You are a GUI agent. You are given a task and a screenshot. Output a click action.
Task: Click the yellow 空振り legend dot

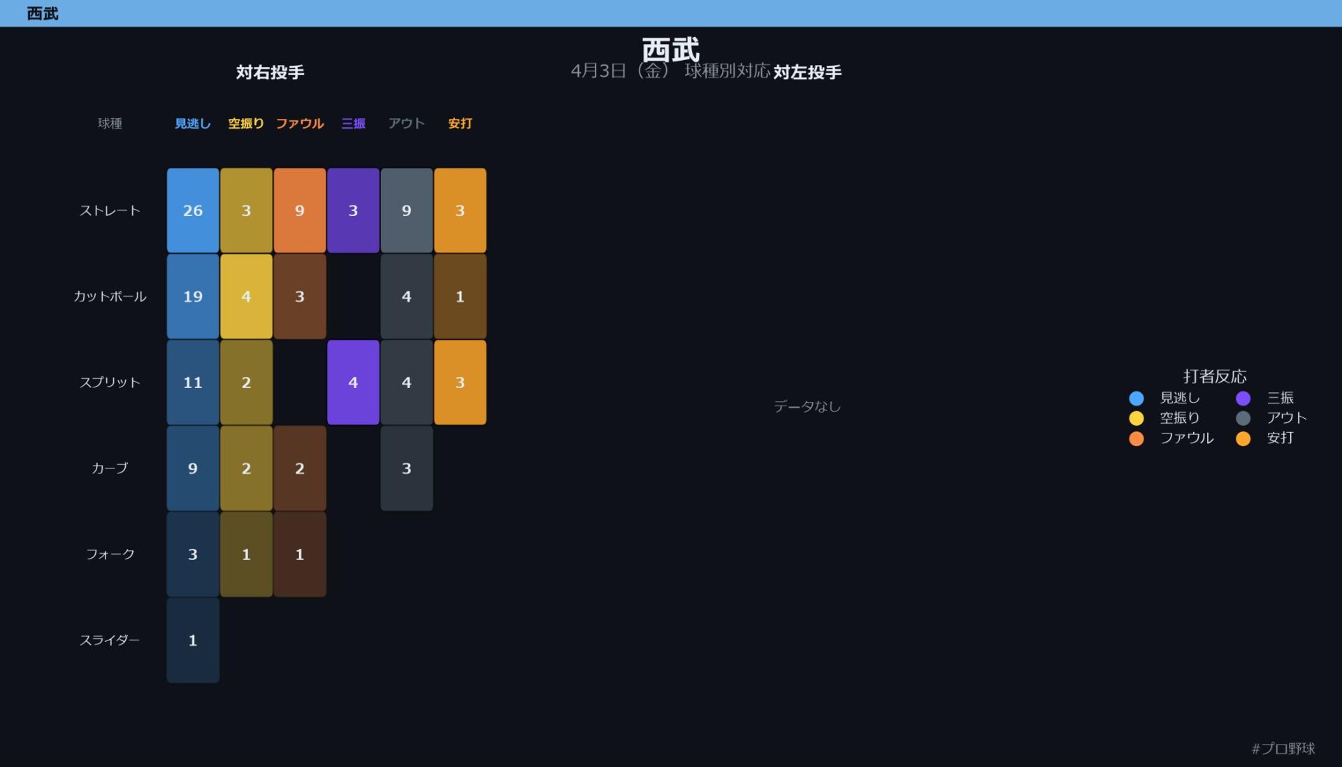click(x=1137, y=418)
